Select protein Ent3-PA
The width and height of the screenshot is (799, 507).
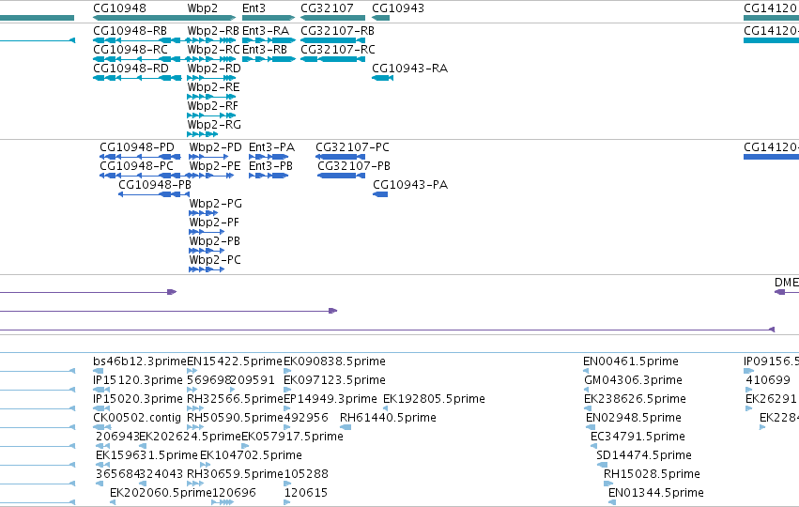click(269, 157)
